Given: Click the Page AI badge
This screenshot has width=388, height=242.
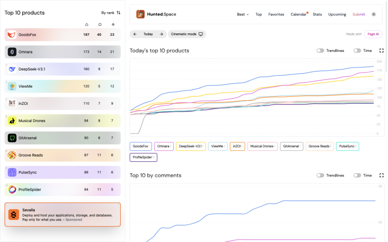Looking at the screenshot, I should tap(374, 34).
